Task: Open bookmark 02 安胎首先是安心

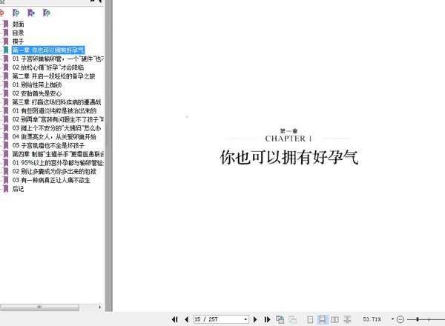Action: click(x=37, y=93)
